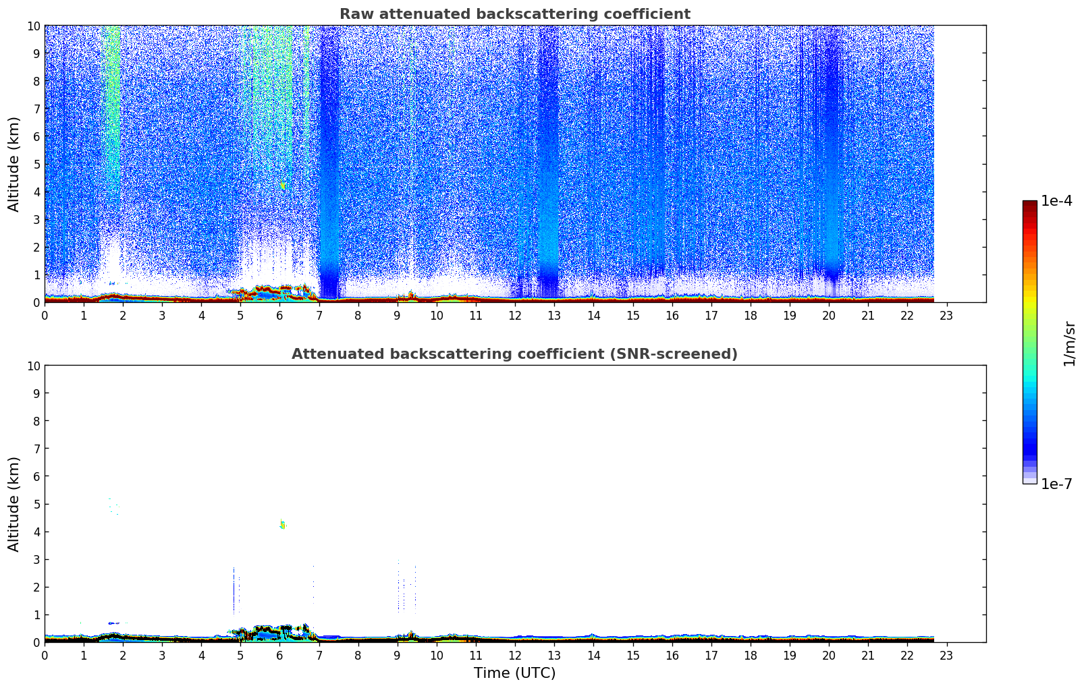The width and height of the screenshot is (1084, 688).
Task: Click time tick "6" under the raw plot
Action: click(x=279, y=315)
